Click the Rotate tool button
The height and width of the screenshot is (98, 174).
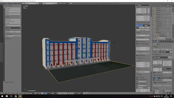coord(13,10)
